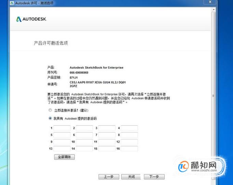Click activation code field 1
Viewport: 233px width, 185px height.
point(62,128)
